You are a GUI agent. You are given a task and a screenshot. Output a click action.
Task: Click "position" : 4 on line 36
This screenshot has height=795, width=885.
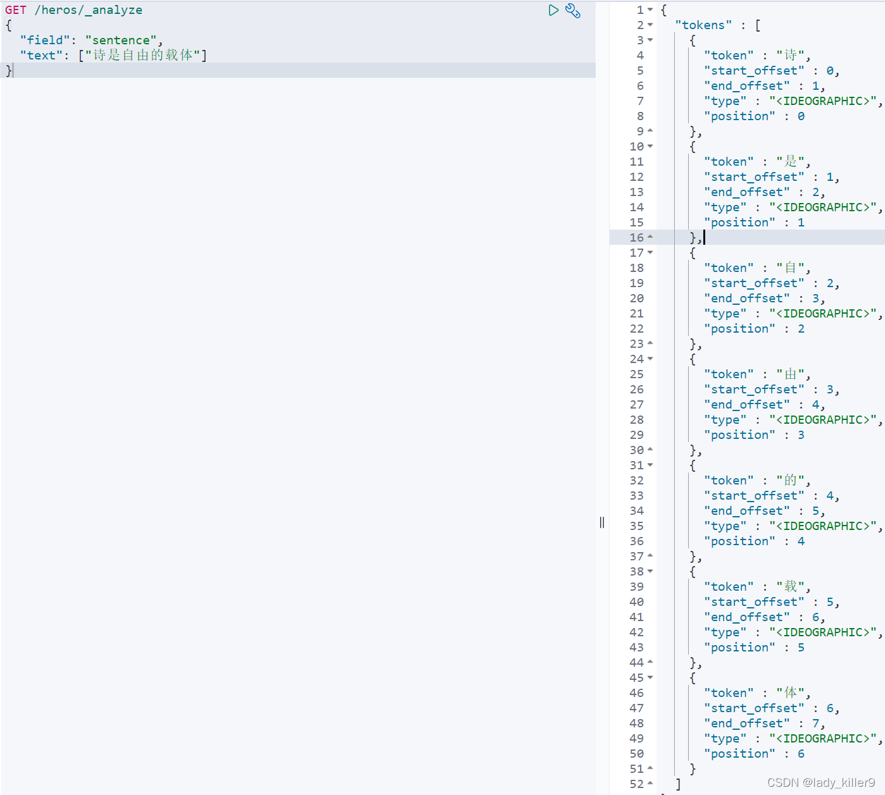pyautogui.click(x=755, y=541)
